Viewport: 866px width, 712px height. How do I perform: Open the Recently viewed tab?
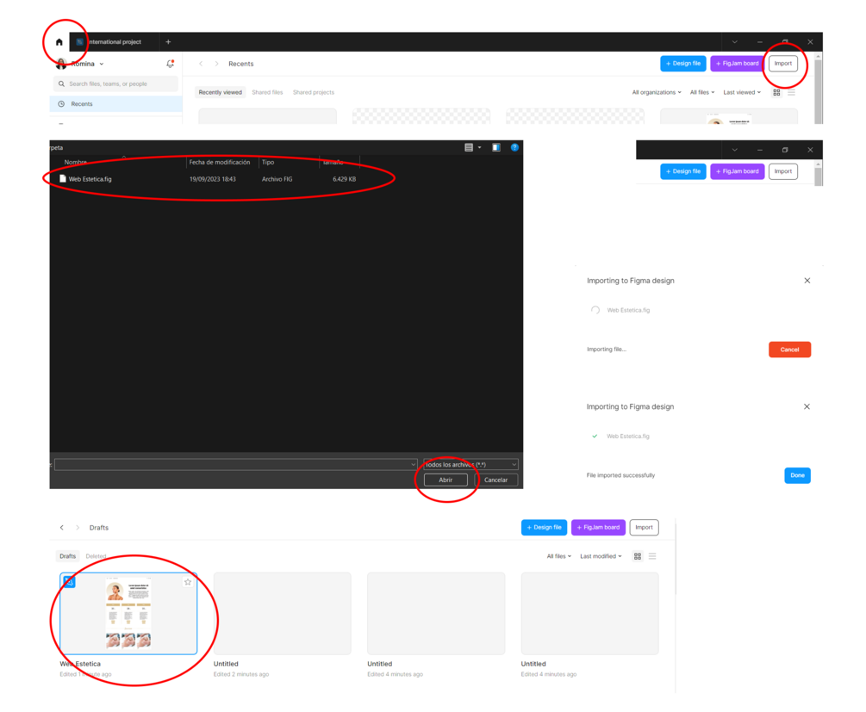click(221, 92)
